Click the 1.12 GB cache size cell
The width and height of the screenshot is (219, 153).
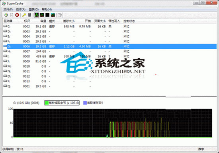pyautogui.click(x=69, y=46)
